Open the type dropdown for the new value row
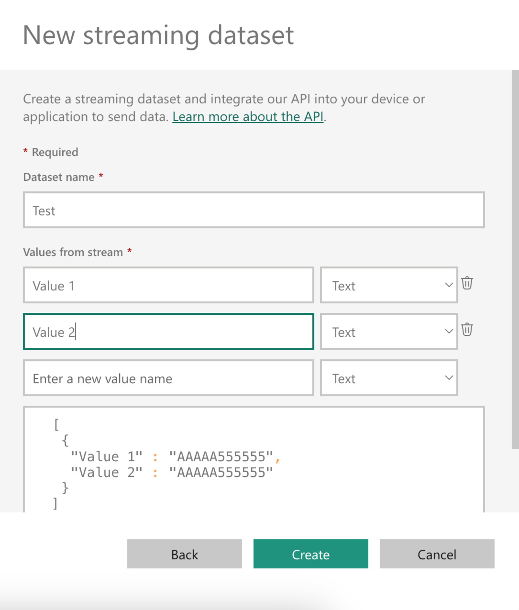The height and width of the screenshot is (610, 519). pos(388,378)
